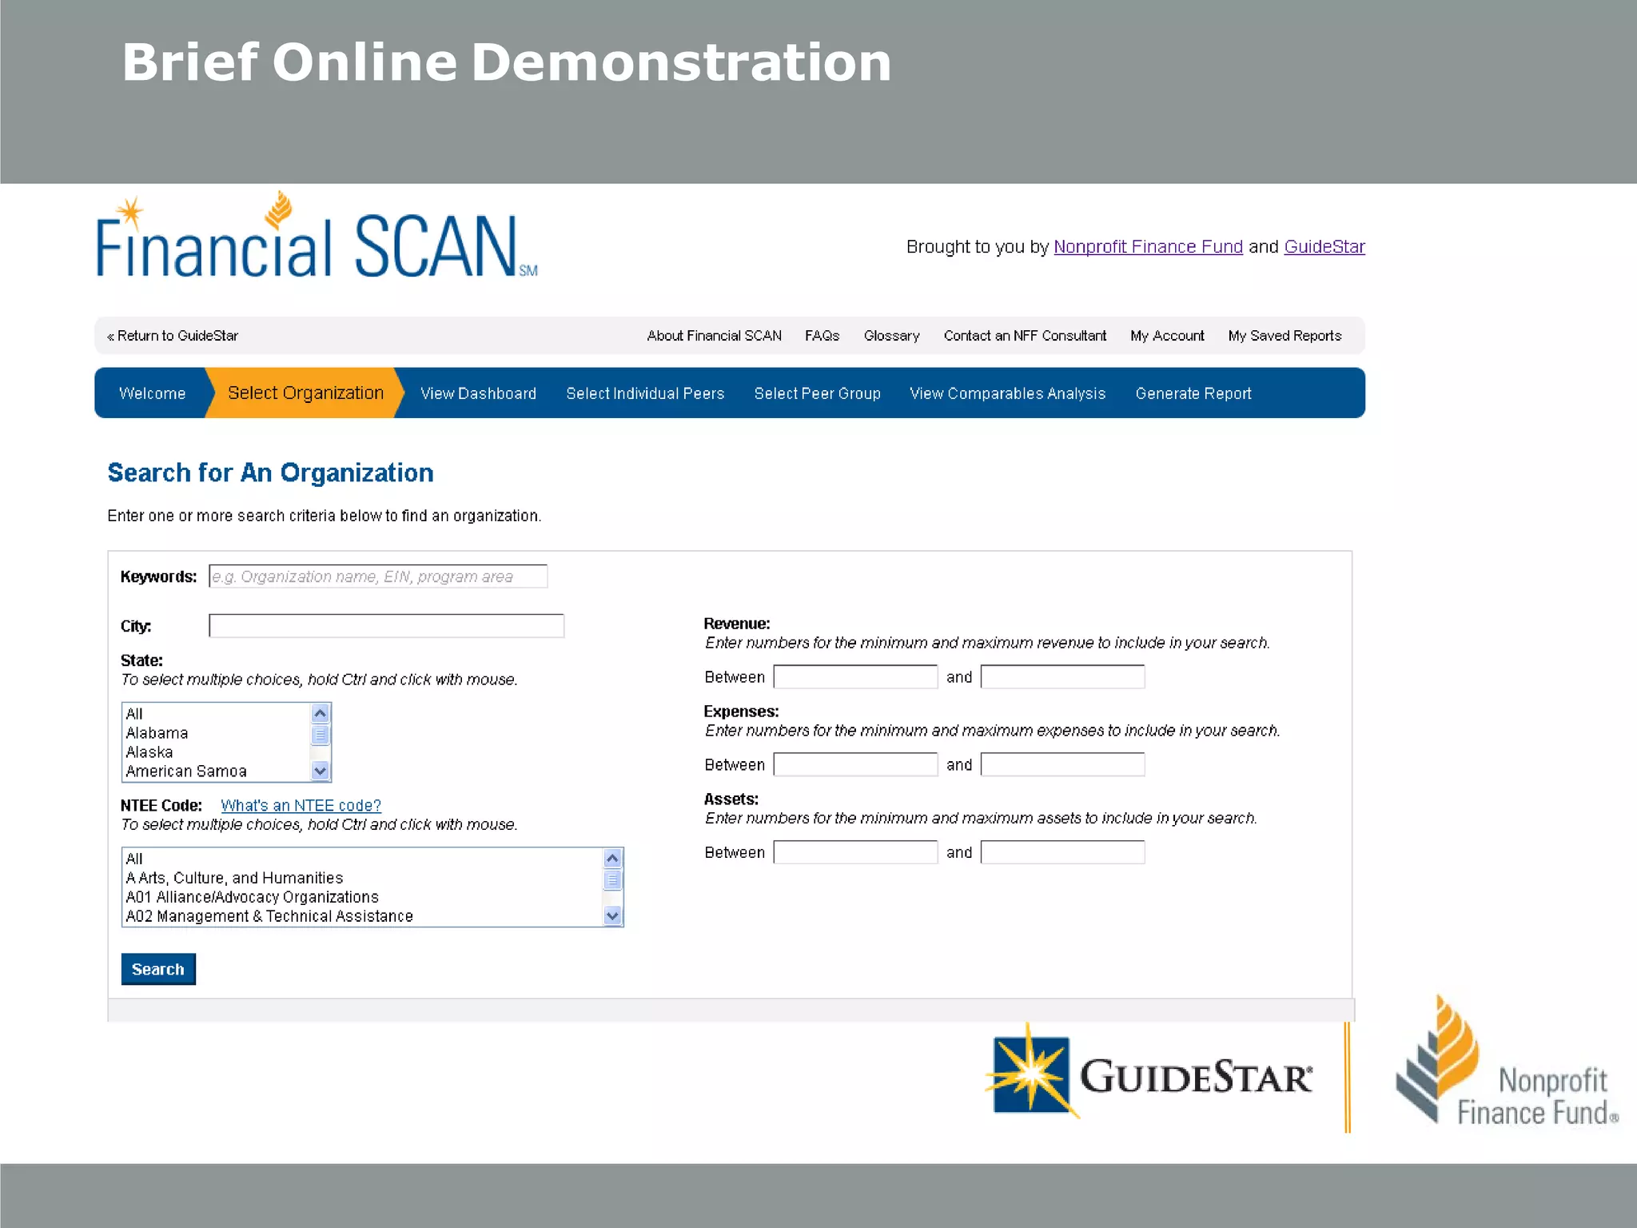
Task: Open My Account
Action: (1167, 336)
